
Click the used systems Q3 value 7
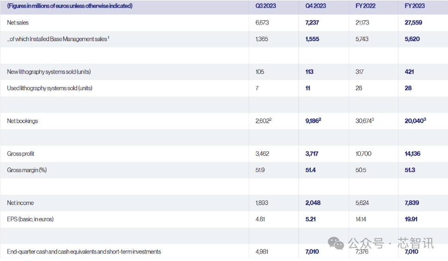pos(257,88)
